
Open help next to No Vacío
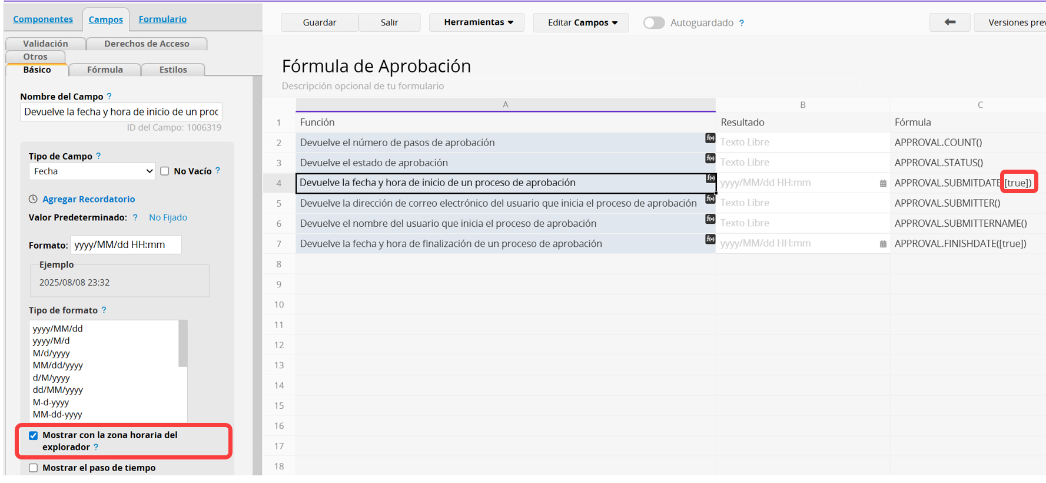(x=218, y=171)
